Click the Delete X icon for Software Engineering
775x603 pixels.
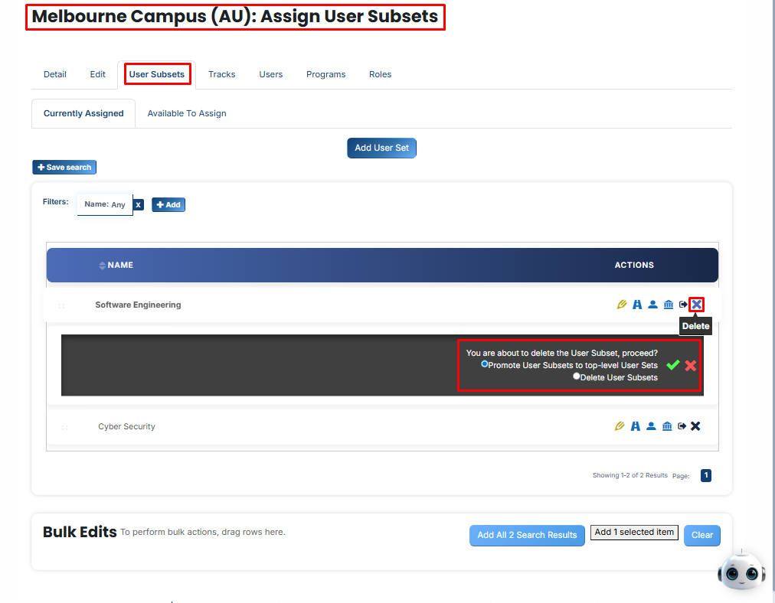[696, 305]
